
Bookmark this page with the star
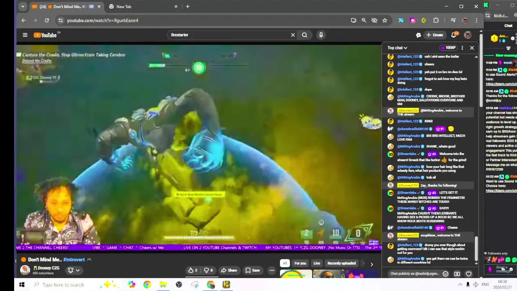point(385,20)
